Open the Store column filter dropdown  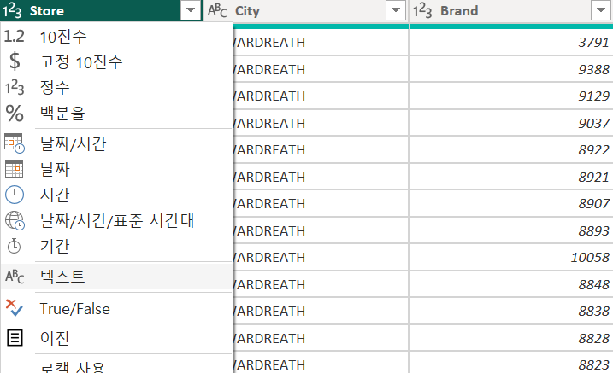(x=191, y=10)
